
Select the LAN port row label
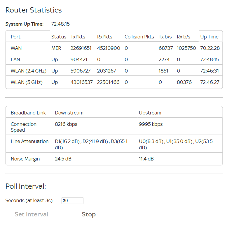15,59
